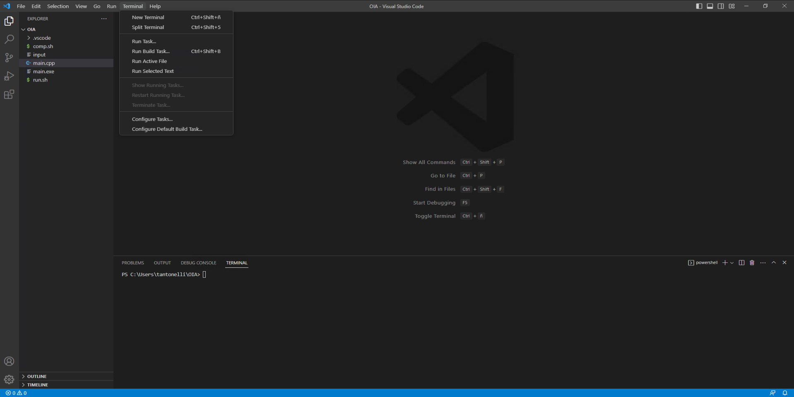The width and height of the screenshot is (794, 397).
Task: Open Customize Layout icon
Action: pyautogui.click(x=731, y=6)
